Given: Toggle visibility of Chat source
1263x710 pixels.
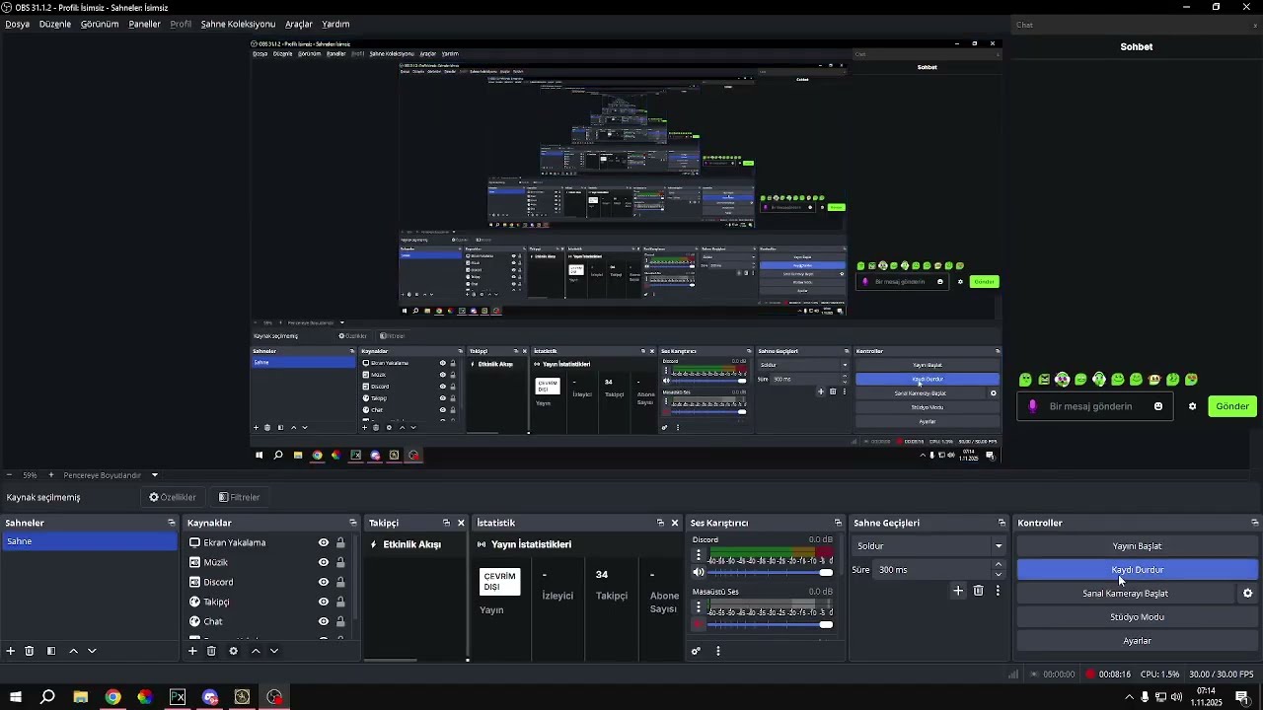Looking at the screenshot, I should pyautogui.click(x=323, y=621).
